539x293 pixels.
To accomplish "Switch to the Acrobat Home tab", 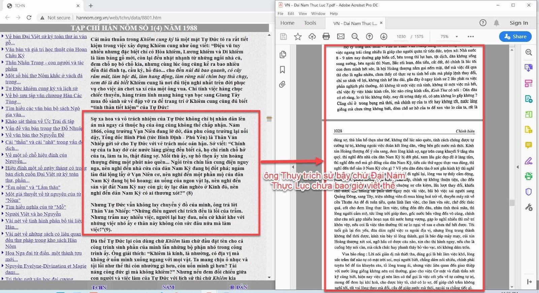I will click(x=287, y=23).
